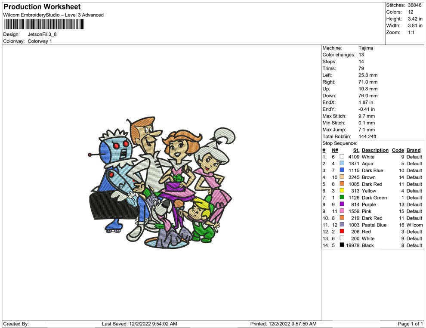The width and height of the screenshot is (426, 328).
Task: Click the Dark Red swatch in row 10
Action: (x=342, y=218)
